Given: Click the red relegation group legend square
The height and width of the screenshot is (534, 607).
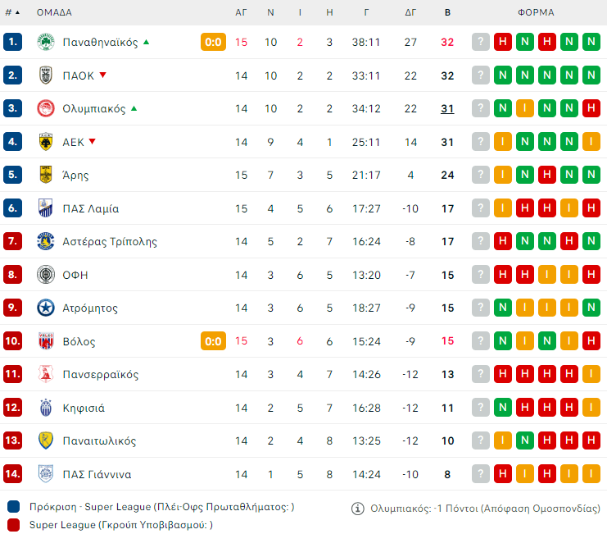Looking at the screenshot, I should 13,524.
